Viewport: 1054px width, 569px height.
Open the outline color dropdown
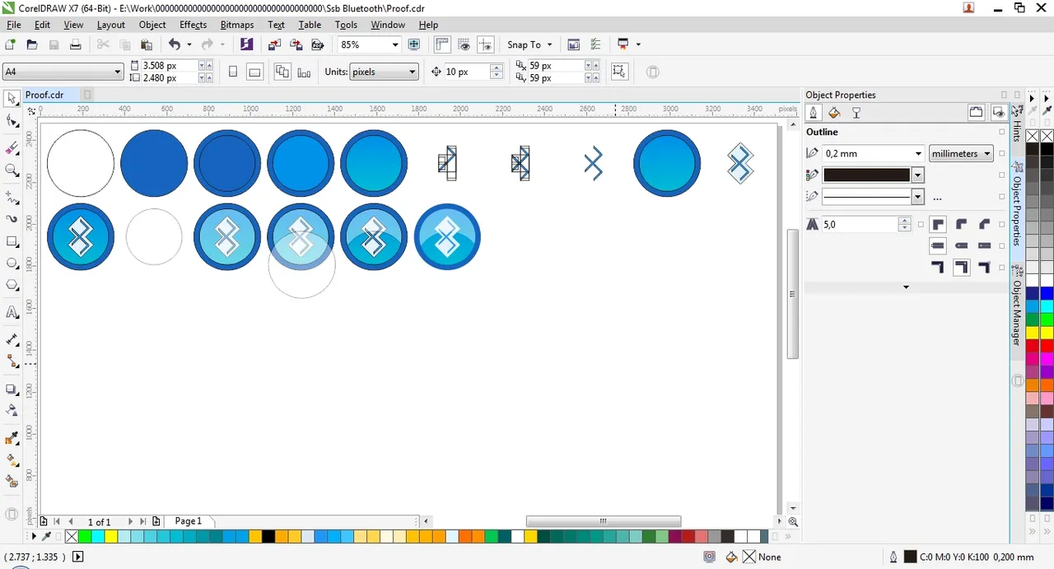(917, 175)
